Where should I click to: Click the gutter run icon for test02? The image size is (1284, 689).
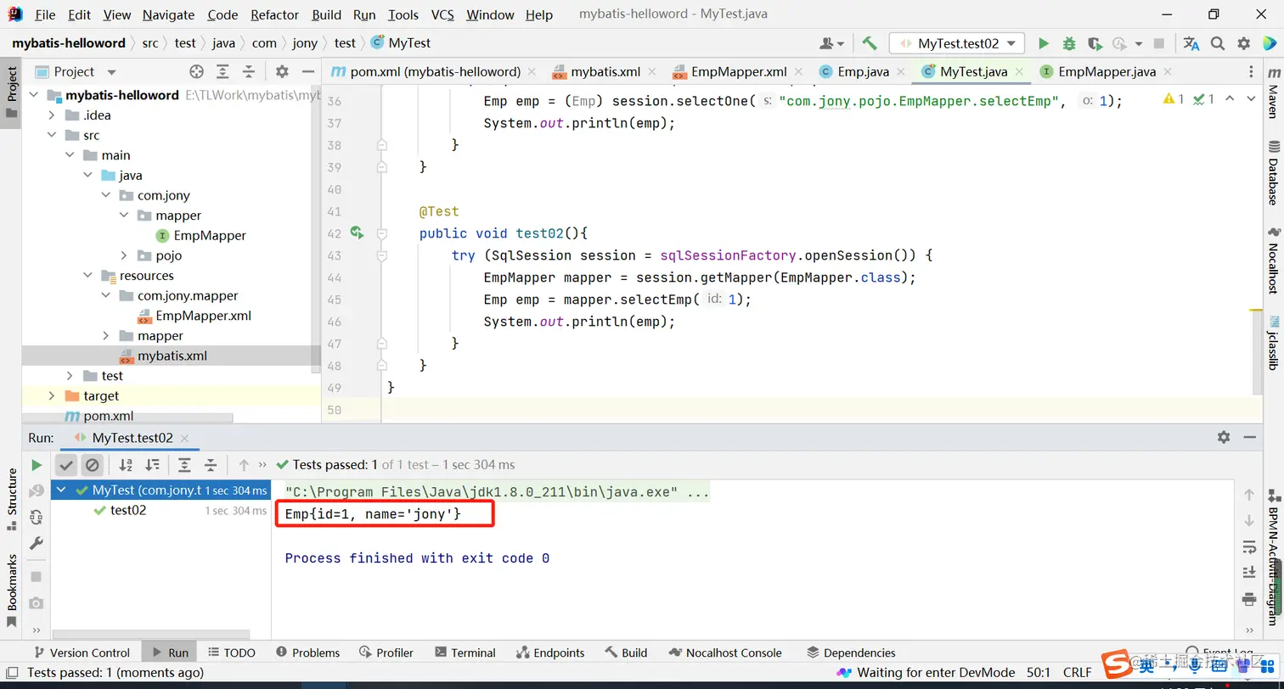pos(357,232)
